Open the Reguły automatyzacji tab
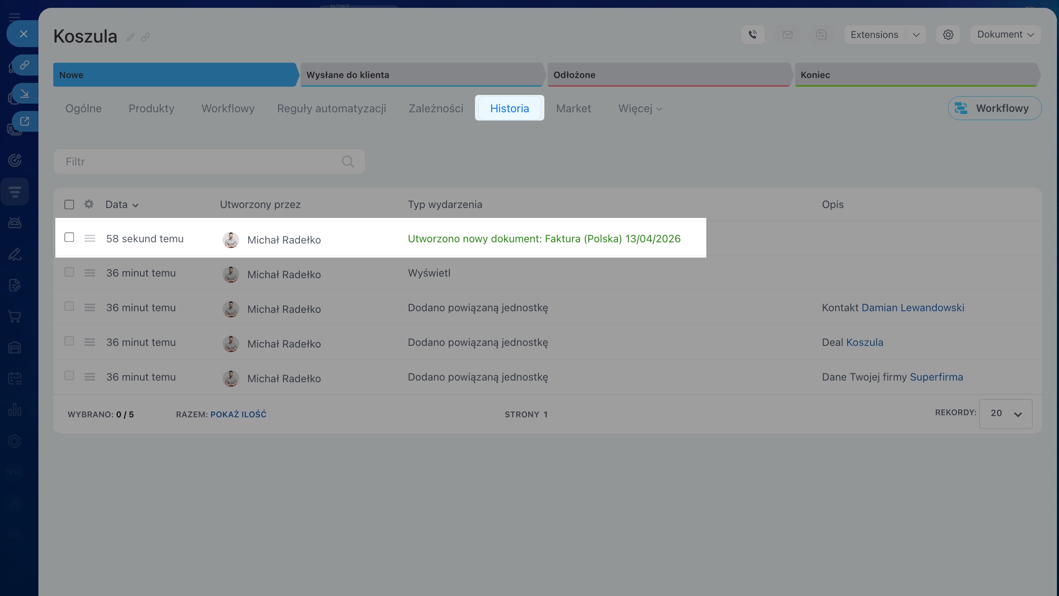The height and width of the screenshot is (596, 1059). [x=331, y=109]
